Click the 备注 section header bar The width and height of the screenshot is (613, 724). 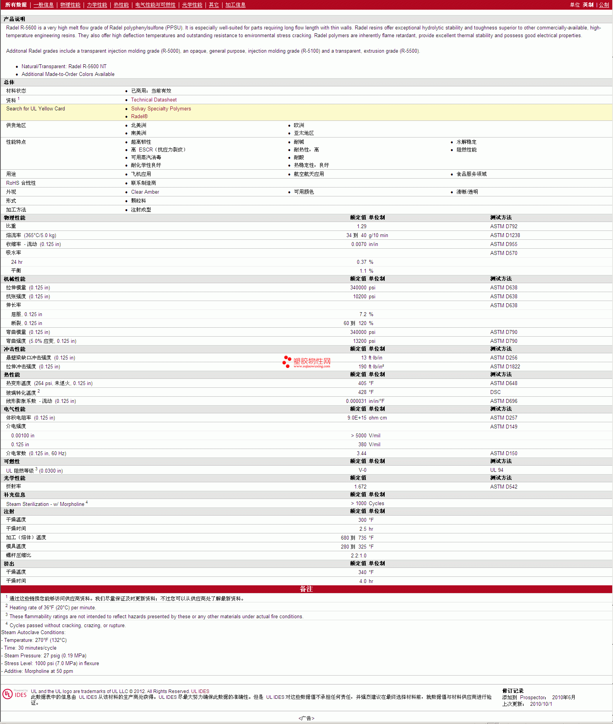coord(306,589)
